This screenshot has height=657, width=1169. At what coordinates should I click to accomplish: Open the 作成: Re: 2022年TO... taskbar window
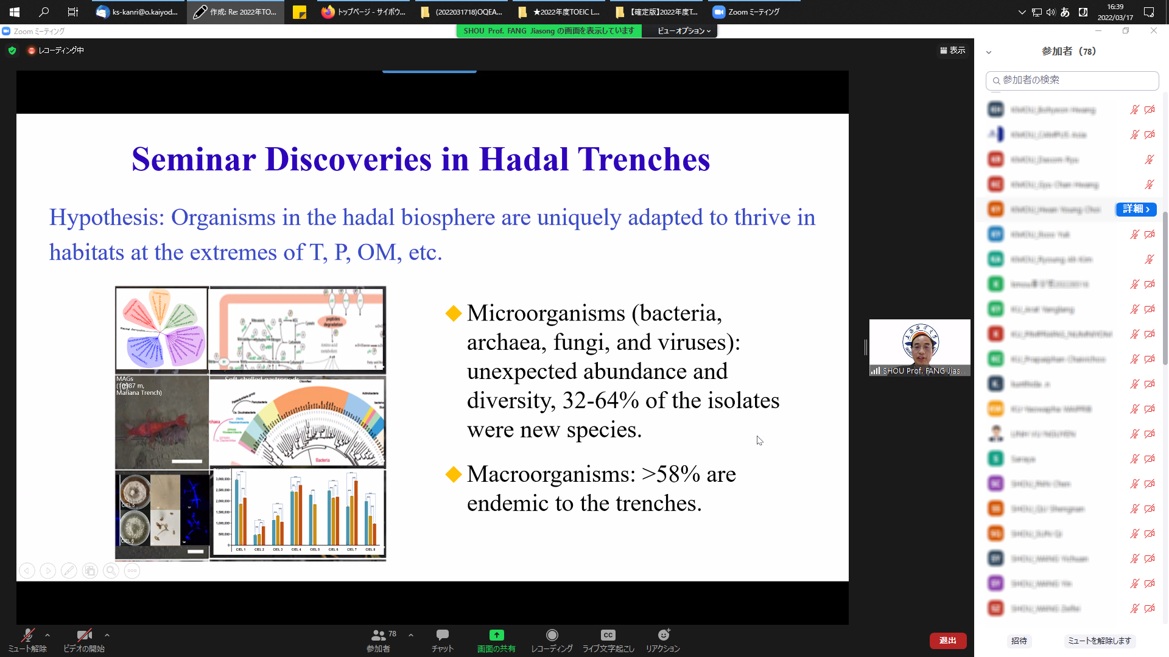pos(236,12)
